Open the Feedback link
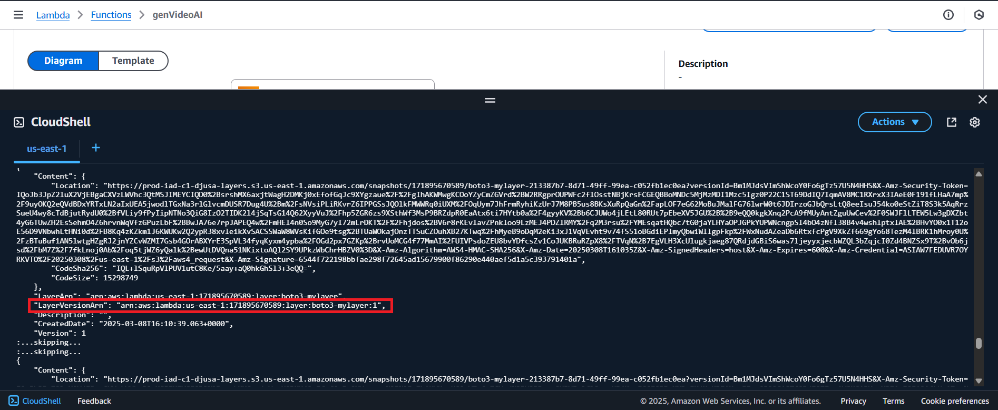The width and height of the screenshot is (998, 410). 94,401
